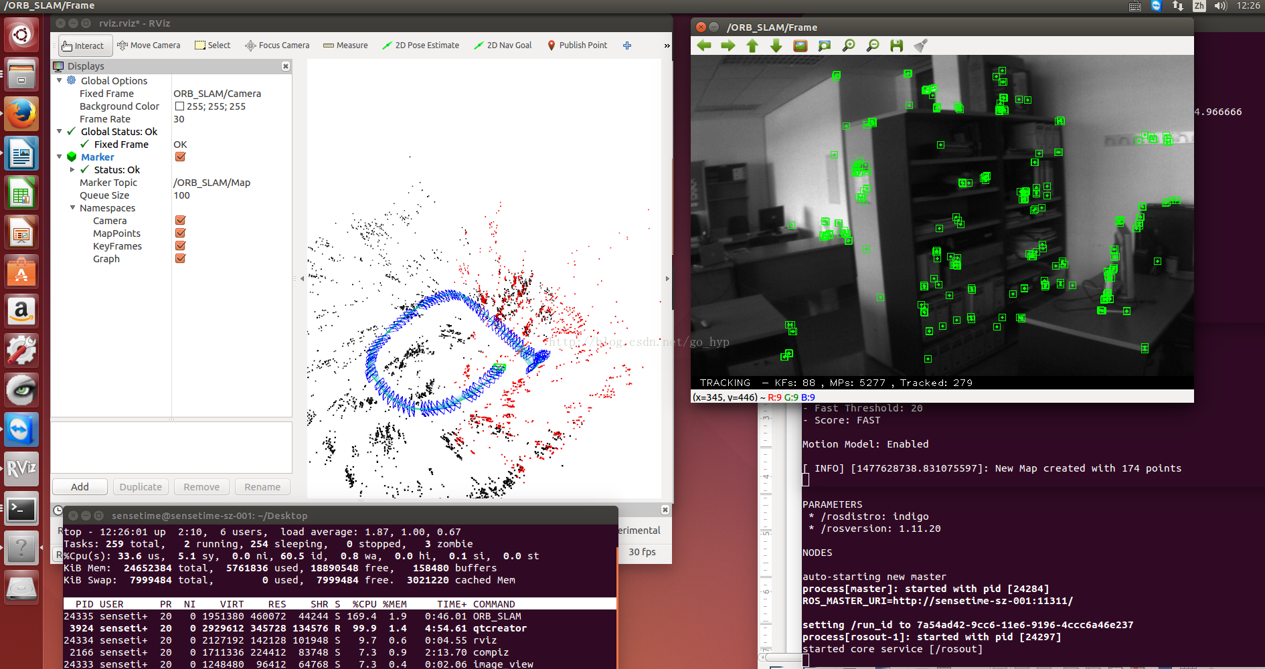Open the Terminal from the dock
The image size is (1265, 669).
[x=21, y=510]
